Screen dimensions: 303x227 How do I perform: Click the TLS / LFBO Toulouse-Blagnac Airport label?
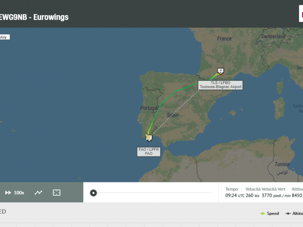pyautogui.click(x=220, y=85)
